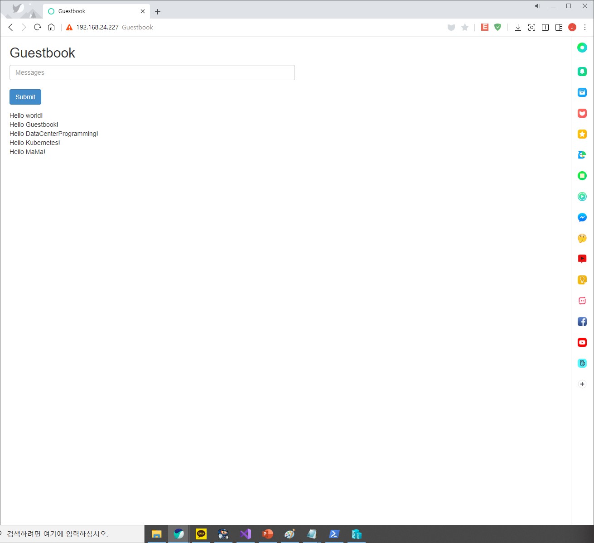Screen dimensions: 594x543
Task: Open the yellow lightbulb sidebar icon
Action: pos(582,280)
